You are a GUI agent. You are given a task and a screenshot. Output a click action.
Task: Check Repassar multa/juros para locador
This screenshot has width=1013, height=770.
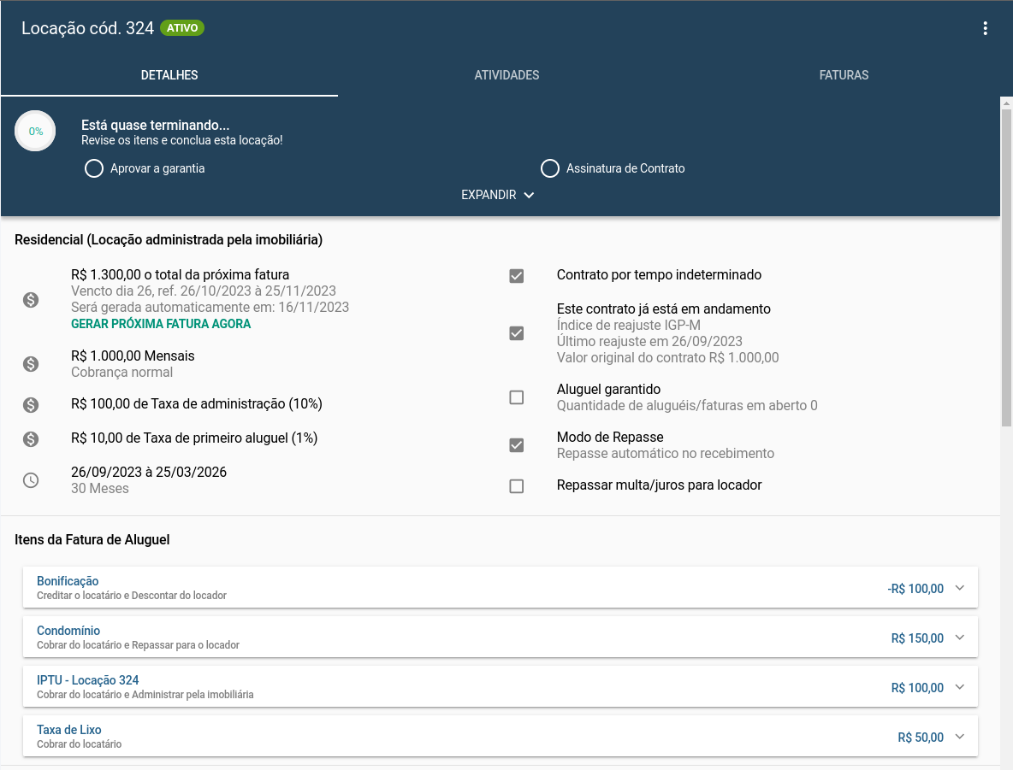516,486
